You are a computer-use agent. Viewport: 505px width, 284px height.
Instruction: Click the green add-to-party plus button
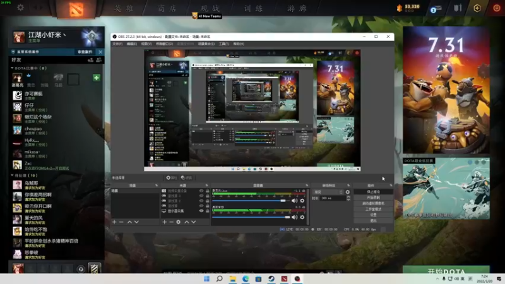(96, 78)
